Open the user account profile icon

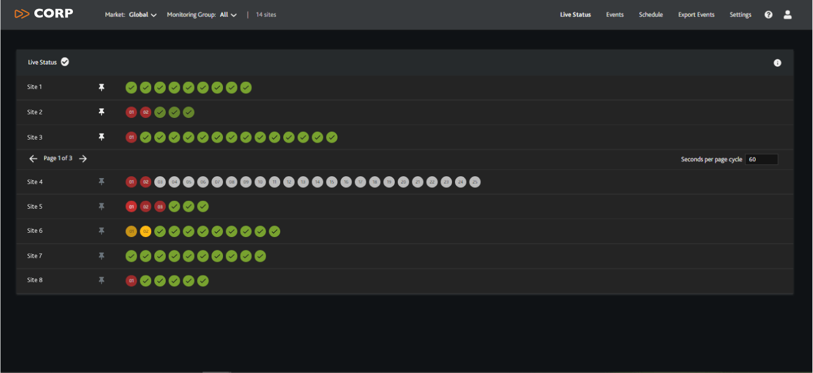click(x=787, y=14)
